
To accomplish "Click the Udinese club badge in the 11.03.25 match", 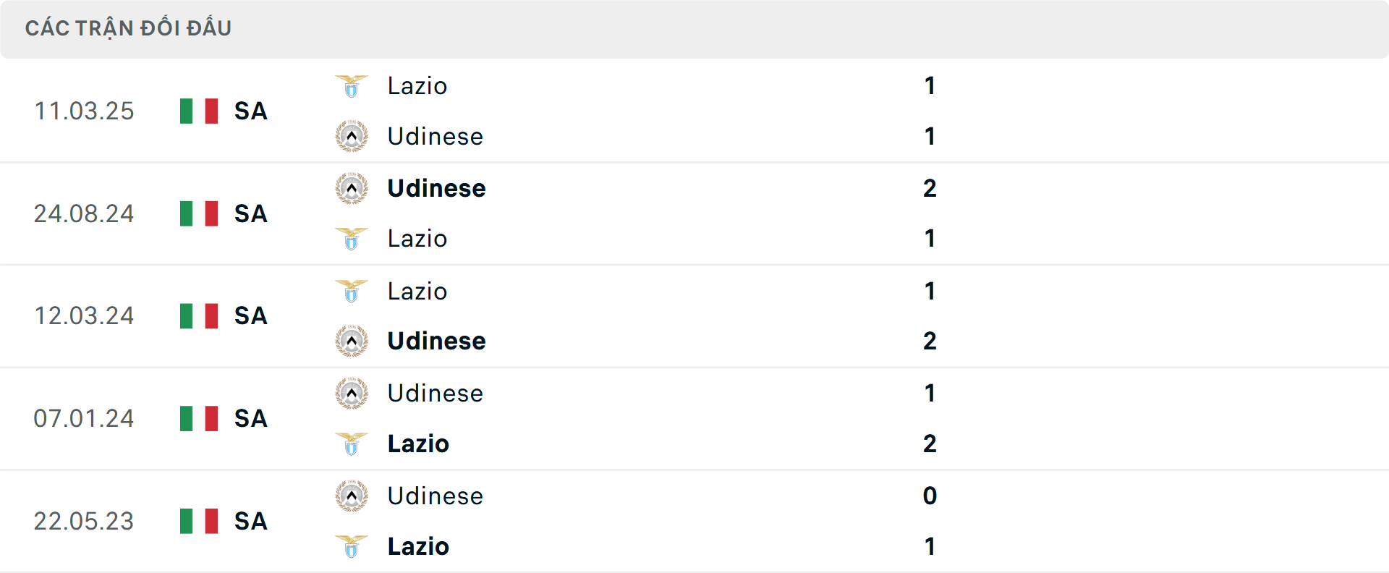I will pyautogui.click(x=352, y=136).
